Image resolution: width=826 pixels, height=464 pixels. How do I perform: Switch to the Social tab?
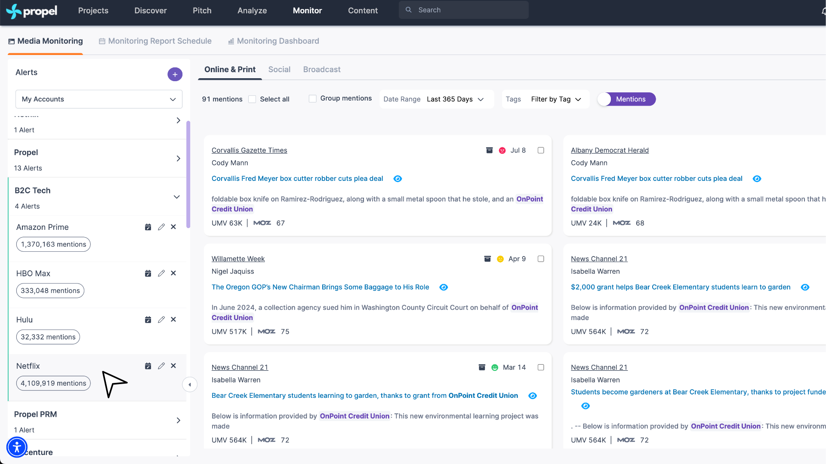tap(279, 70)
